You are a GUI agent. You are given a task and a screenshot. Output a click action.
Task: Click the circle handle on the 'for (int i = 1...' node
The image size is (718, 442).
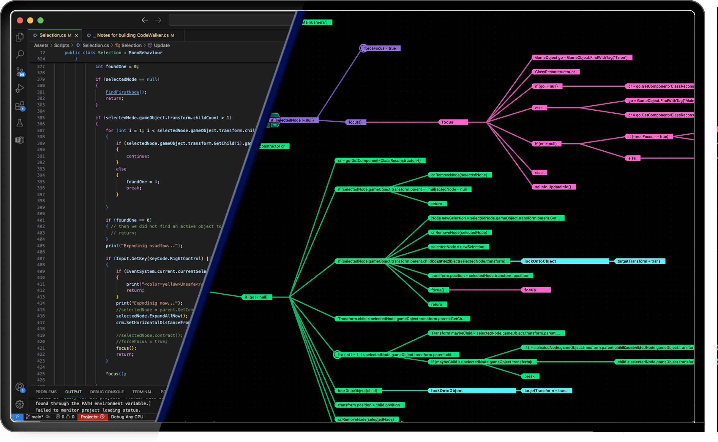point(337,354)
